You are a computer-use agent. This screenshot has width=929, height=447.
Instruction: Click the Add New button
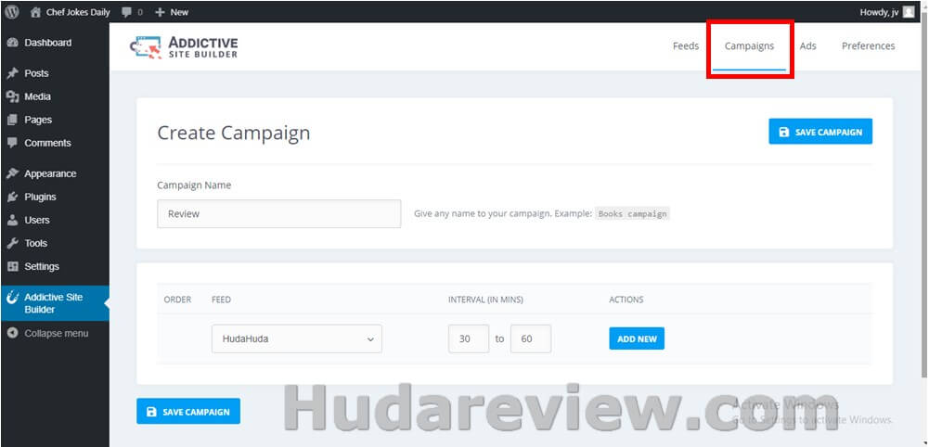pyautogui.click(x=637, y=338)
